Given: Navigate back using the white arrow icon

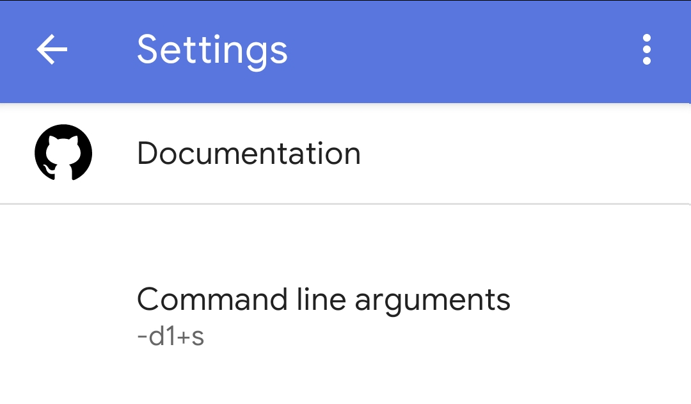Looking at the screenshot, I should (x=52, y=50).
